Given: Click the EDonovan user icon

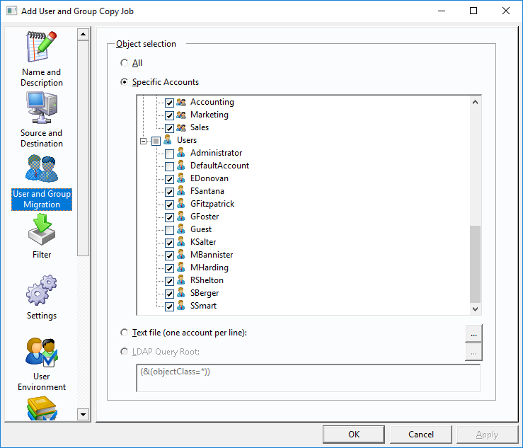Looking at the screenshot, I should point(181,178).
